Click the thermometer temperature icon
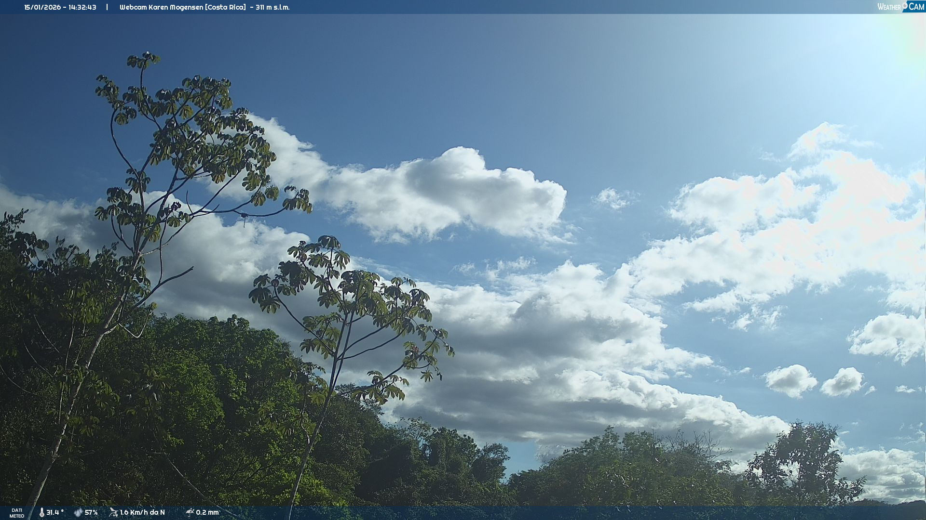 point(41,512)
